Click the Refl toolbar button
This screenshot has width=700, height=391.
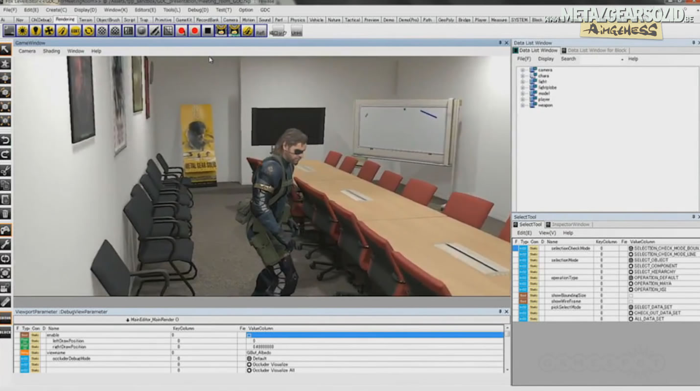pyautogui.click(x=261, y=31)
